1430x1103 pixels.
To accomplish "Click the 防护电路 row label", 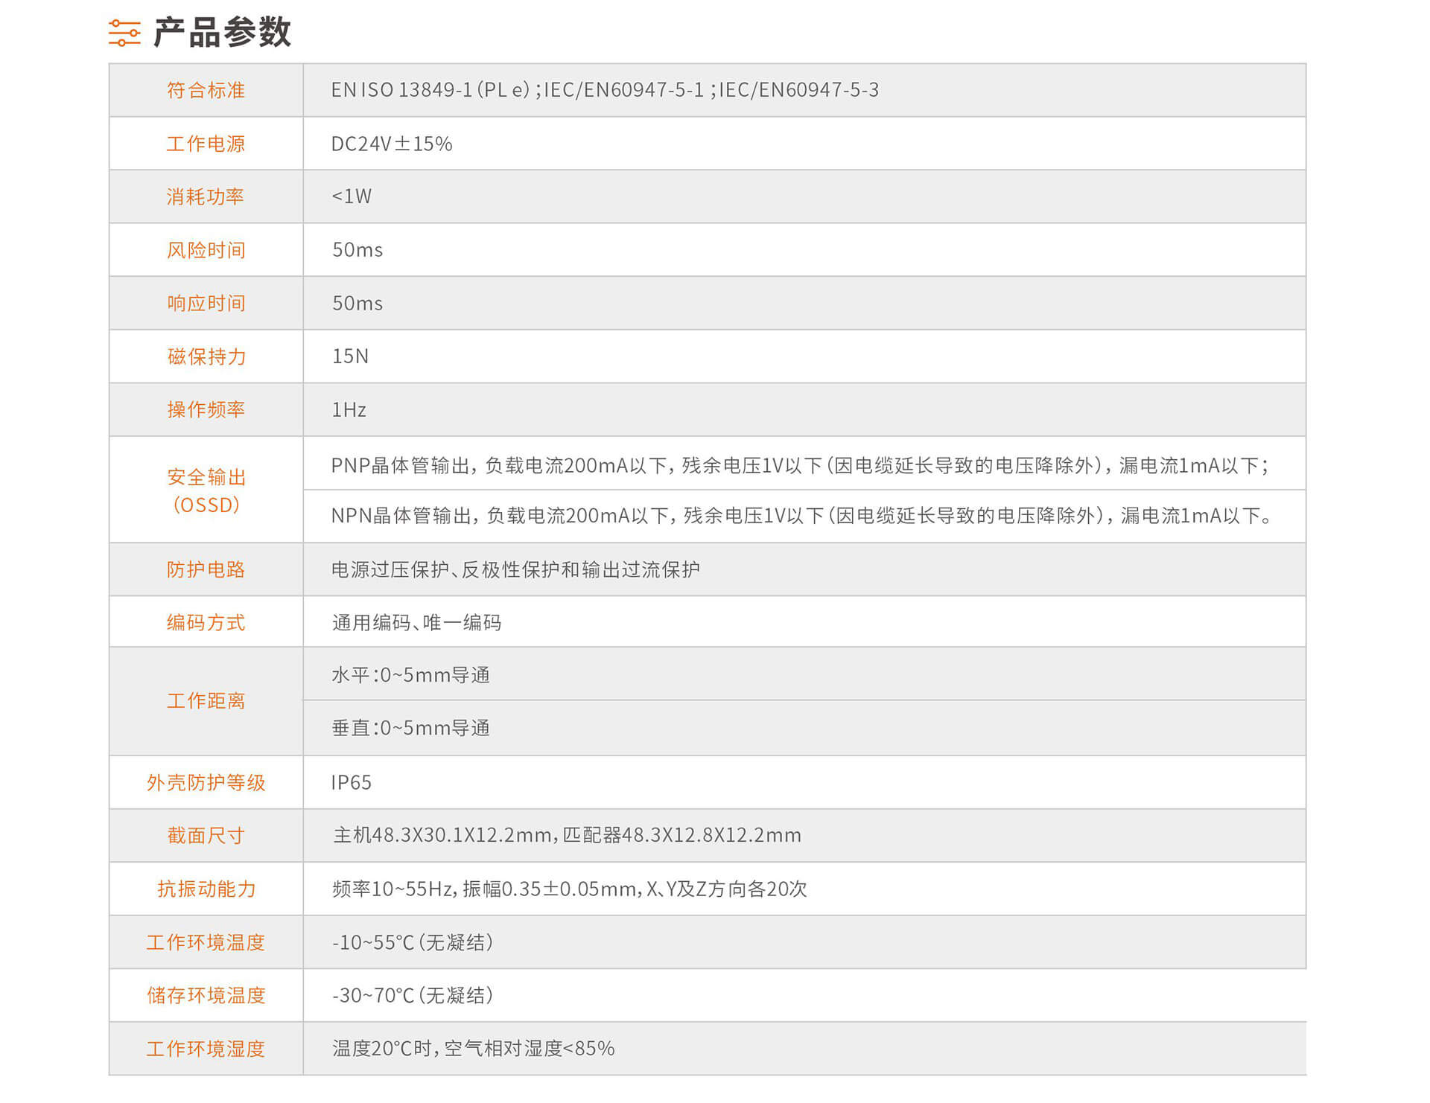I will (206, 569).
